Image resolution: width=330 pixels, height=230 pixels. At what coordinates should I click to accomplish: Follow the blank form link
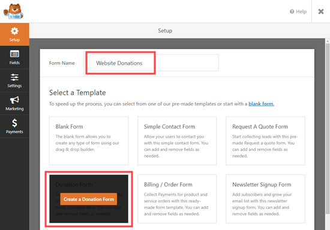[x=261, y=104]
